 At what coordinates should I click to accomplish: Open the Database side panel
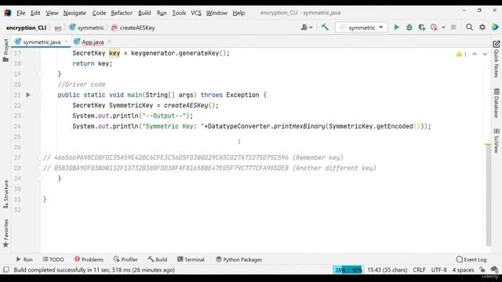pyautogui.click(x=497, y=103)
